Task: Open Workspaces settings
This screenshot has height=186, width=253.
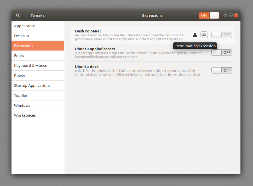Action: (38, 115)
